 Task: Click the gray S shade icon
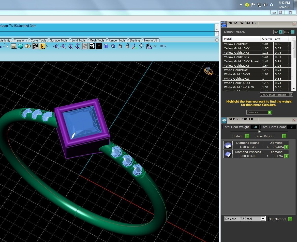[x=85, y=46]
